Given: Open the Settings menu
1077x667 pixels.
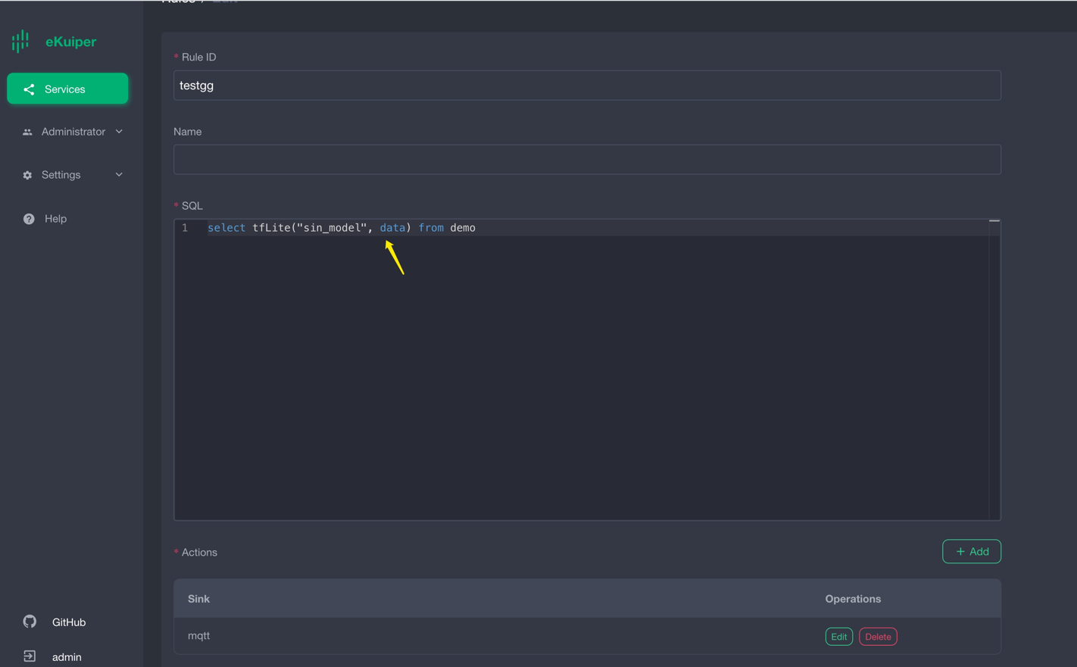Looking at the screenshot, I should coord(72,175).
